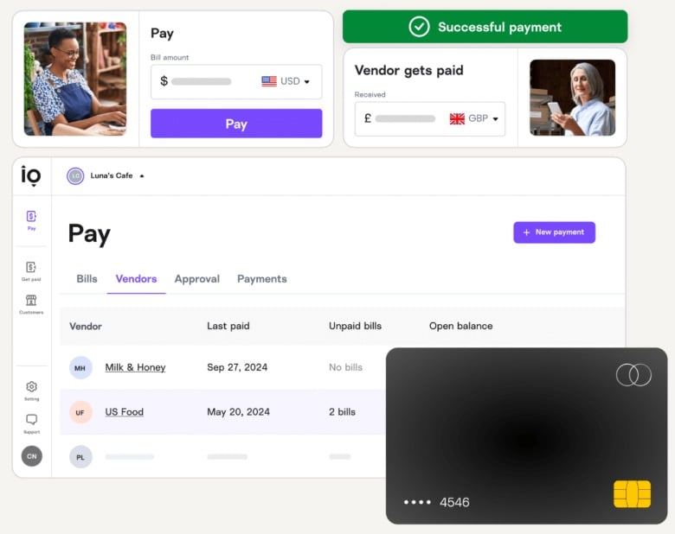Click the UF vendor avatar

coord(80,412)
